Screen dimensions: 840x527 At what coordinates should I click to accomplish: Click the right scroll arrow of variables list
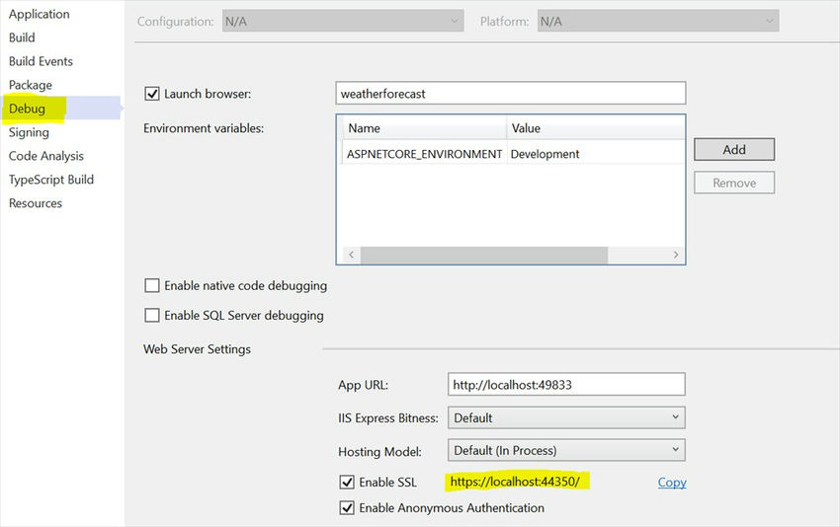click(676, 255)
